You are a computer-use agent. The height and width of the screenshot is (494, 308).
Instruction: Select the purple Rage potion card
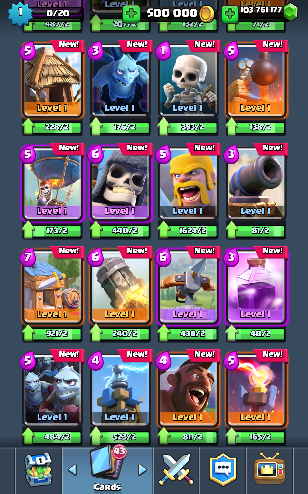pyautogui.click(x=256, y=286)
